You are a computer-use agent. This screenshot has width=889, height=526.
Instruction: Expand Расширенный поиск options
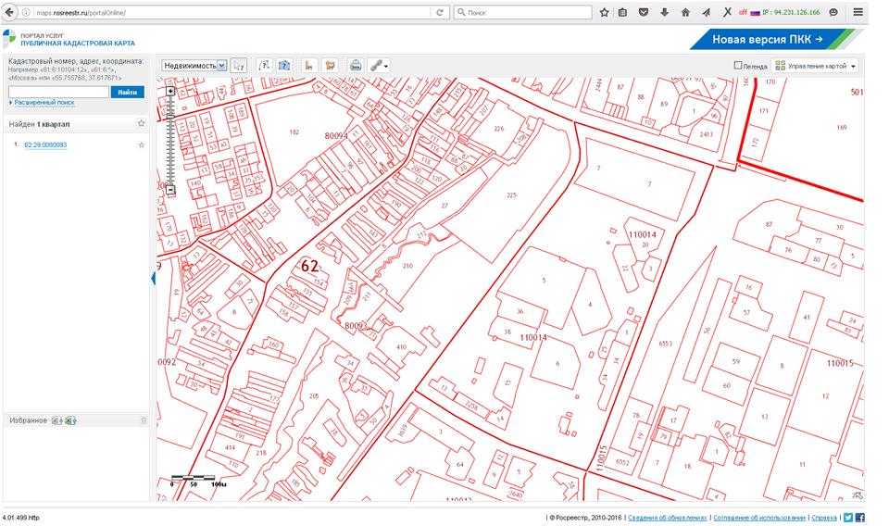pos(43,103)
